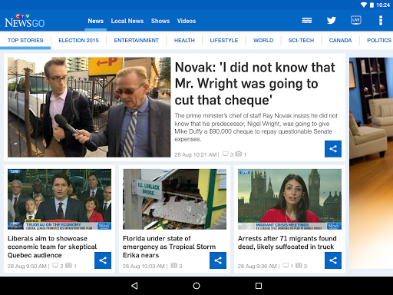Open the Novak cheque headline
Image resolution: width=393 pixels, height=295 pixels.
(255, 84)
